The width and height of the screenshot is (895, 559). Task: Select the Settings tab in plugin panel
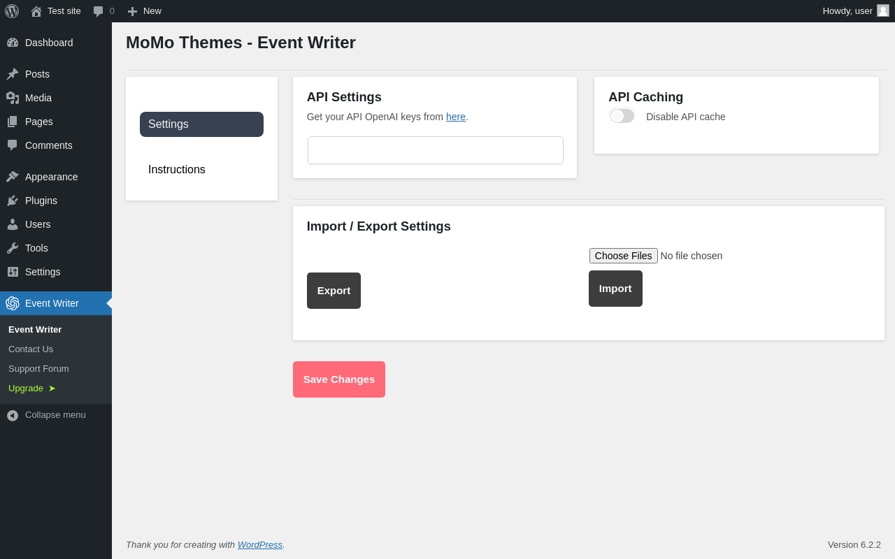coord(201,124)
